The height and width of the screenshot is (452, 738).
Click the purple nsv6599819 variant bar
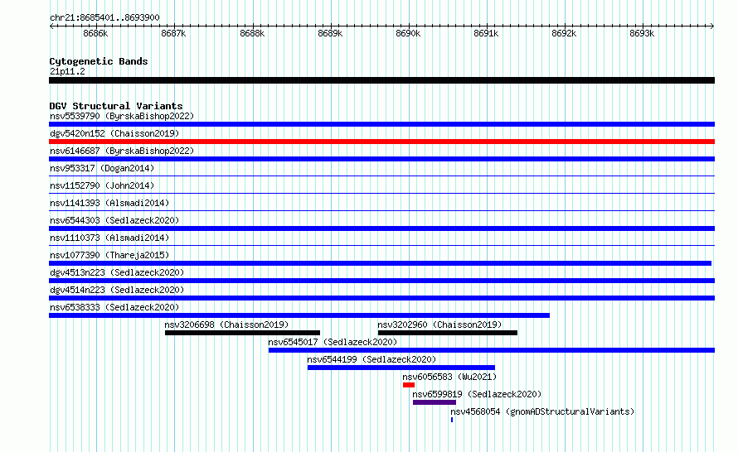pos(435,402)
